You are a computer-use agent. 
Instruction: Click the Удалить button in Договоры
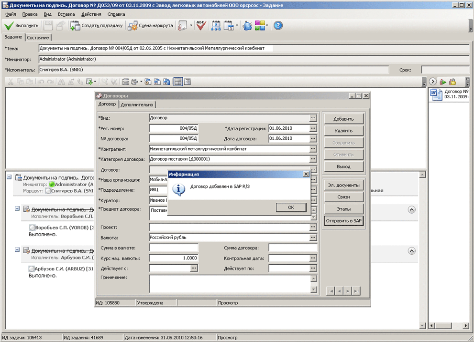[343, 131]
